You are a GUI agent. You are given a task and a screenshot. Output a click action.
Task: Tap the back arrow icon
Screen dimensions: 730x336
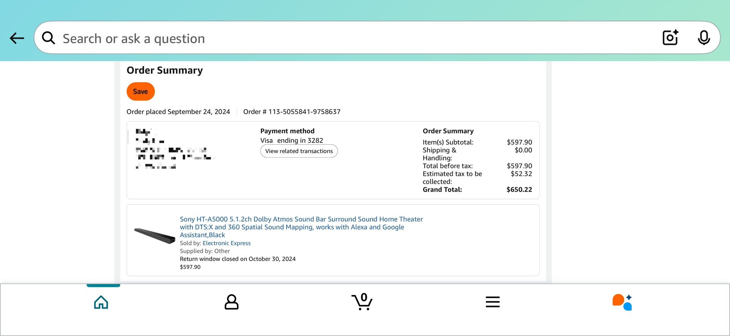[x=17, y=38]
